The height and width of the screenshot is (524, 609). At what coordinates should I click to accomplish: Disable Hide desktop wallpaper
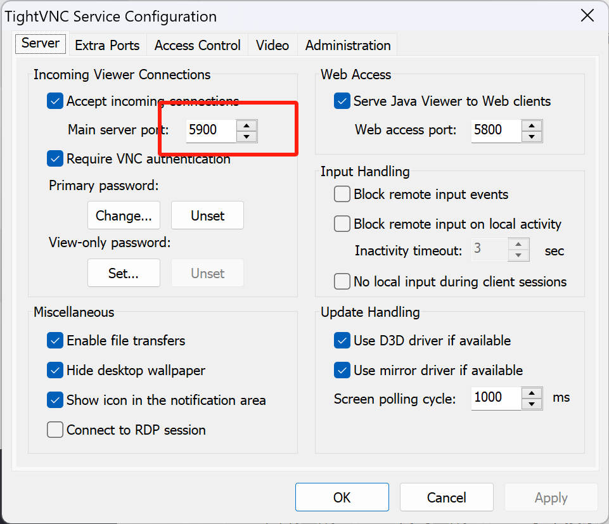point(55,370)
